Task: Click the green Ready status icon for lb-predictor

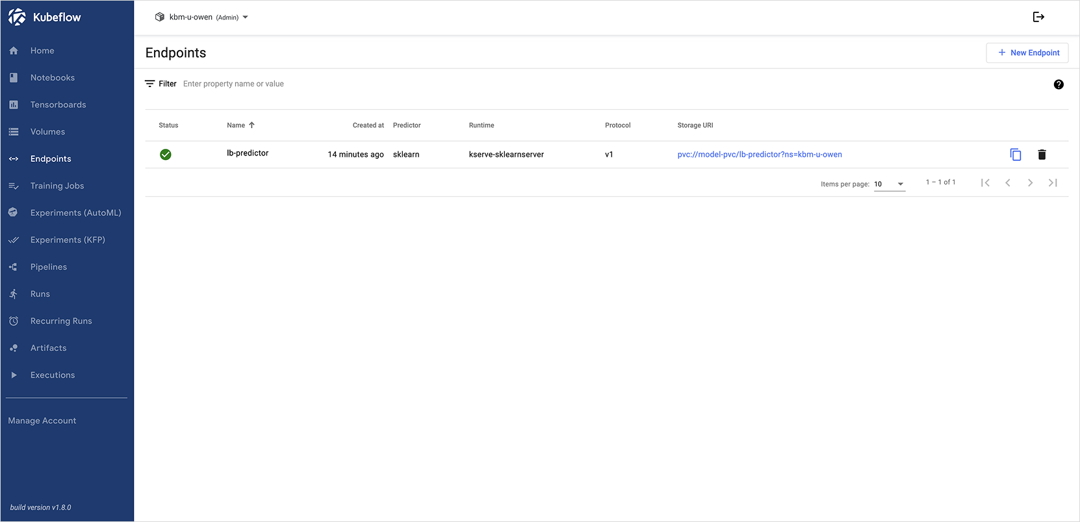Action: (x=166, y=155)
